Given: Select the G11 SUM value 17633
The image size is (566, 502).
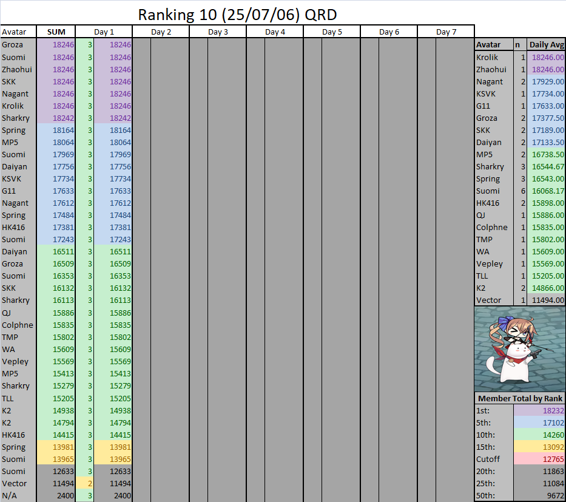Looking at the screenshot, I should (56, 191).
